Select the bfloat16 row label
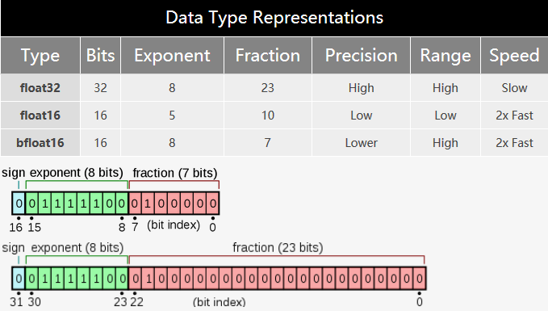The image size is (548, 311). coord(40,143)
